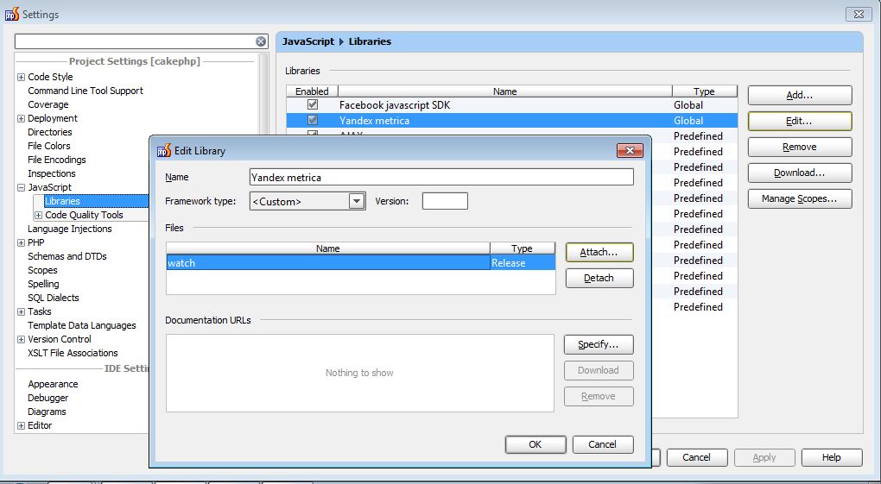Viewport: 881px width, 484px height.
Task: Click the PhpStorm icon in Settings title bar
Action: pyautogui.click(x=12, y=14)
